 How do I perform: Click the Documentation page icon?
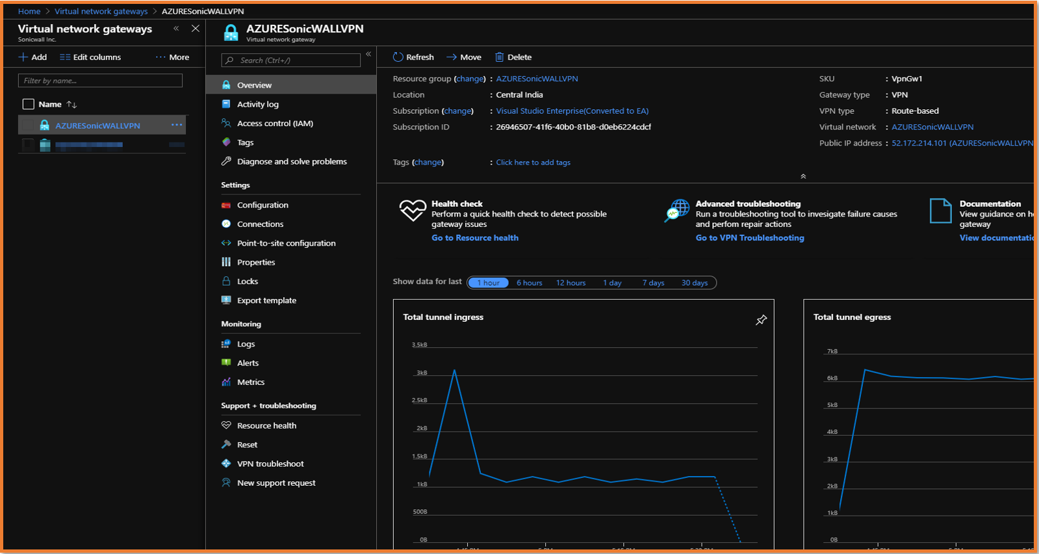[940, 211]
